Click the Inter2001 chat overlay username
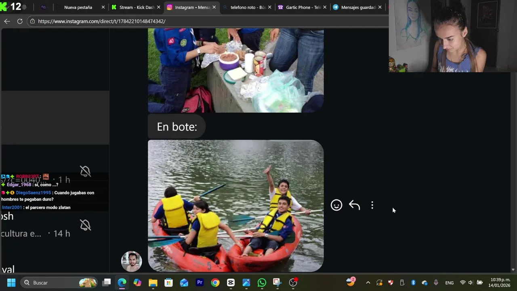The width and height of the screenshot is (517, 291). 12,207
